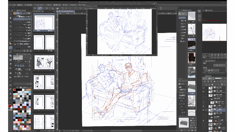
Task: Select the Zoom magnifier tool
Action: (x=11, y=22)
